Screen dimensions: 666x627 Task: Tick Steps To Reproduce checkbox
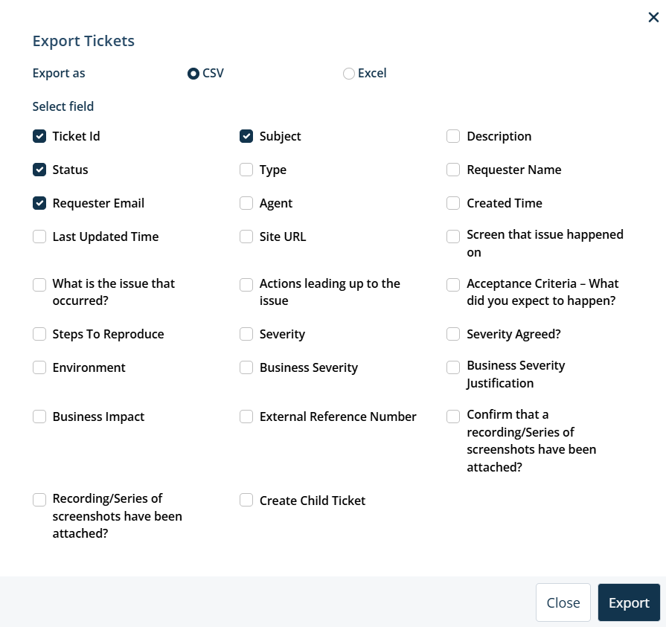click(39, 334)
